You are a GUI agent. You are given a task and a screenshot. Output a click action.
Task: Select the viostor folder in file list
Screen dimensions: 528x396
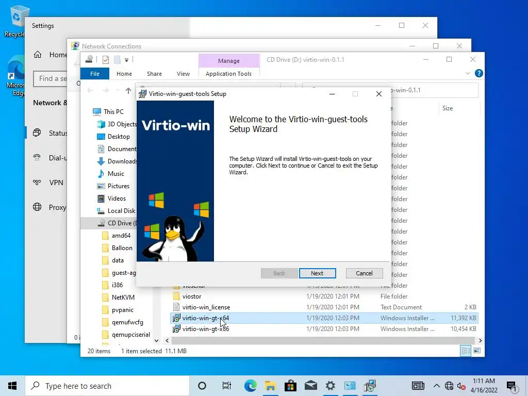(324, 296)
